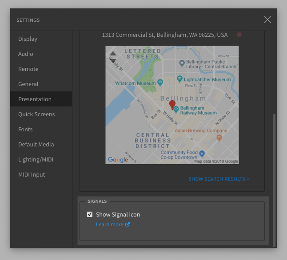Image resolution: width=287 pixels, height=260 pixels.
Task: Open the Audio settings section
Action: 41,54
